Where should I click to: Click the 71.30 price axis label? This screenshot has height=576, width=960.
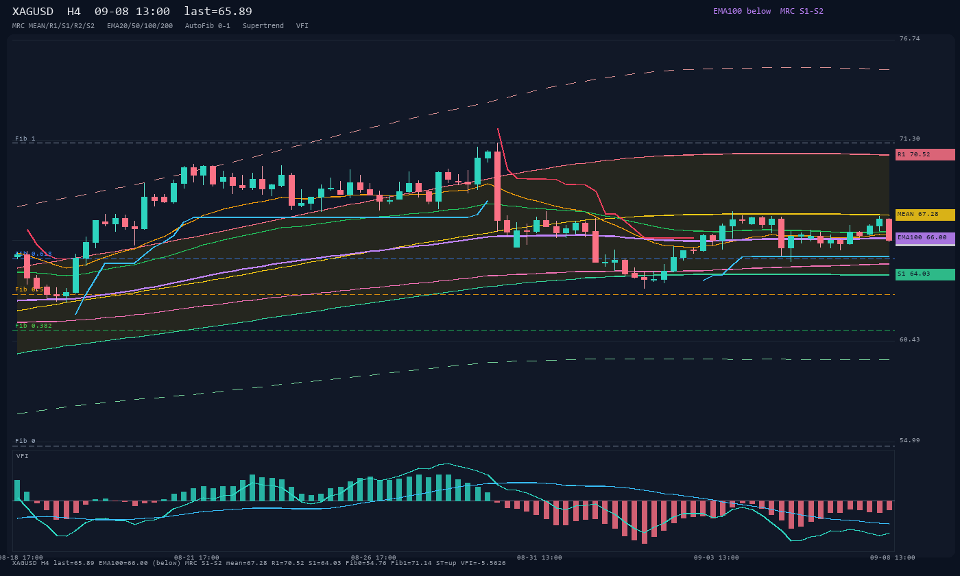910,139
